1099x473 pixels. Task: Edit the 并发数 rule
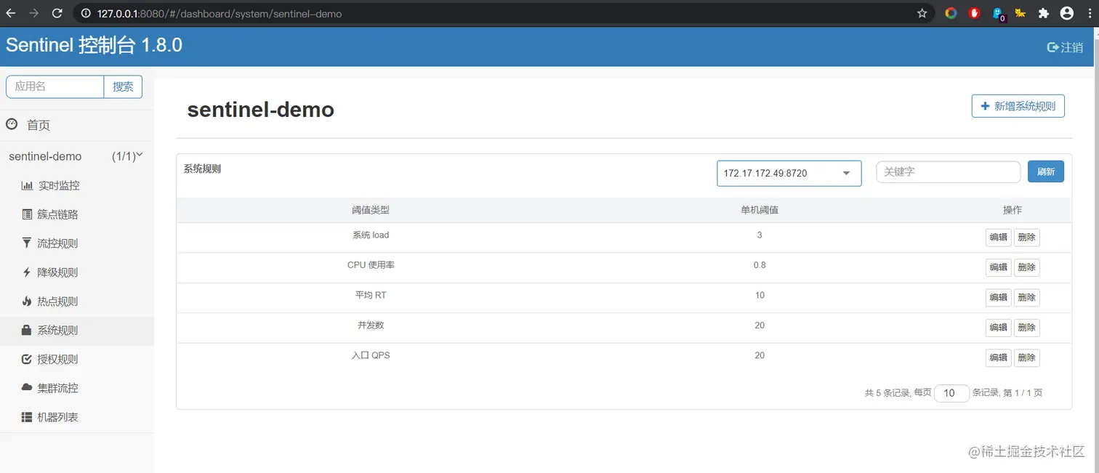(x=998, y=328)
